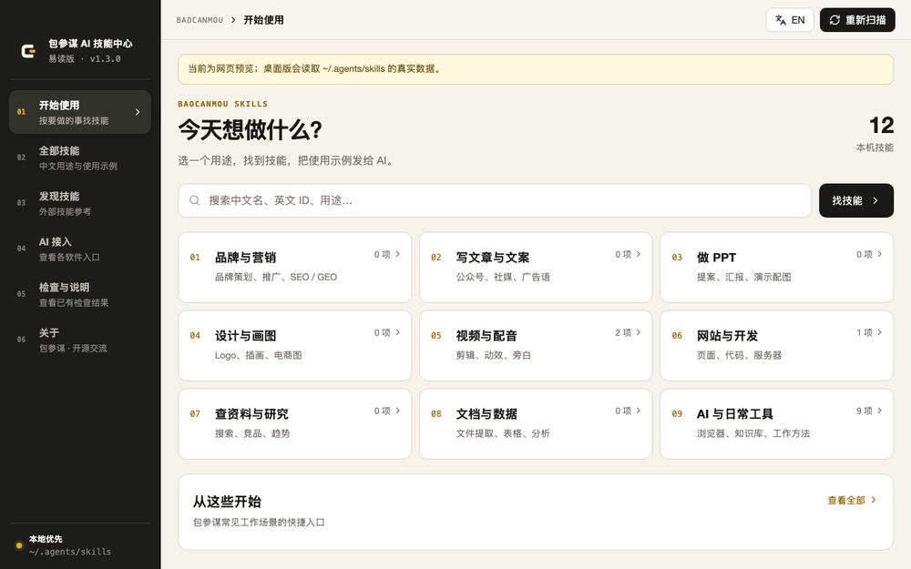This screenshot has height=569, width=911.
Task: Open the 品牌与营销 category card
Action: click(x=294, y=267)
